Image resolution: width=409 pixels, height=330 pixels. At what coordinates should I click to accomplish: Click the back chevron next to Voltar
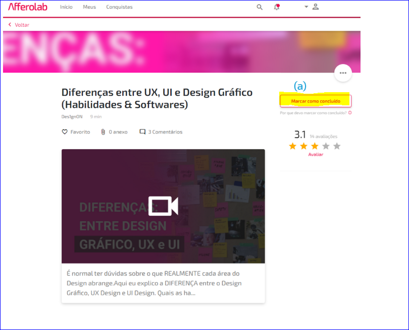point(10,25)
